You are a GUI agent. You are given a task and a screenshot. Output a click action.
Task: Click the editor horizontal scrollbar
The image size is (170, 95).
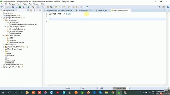pos(107,85)
